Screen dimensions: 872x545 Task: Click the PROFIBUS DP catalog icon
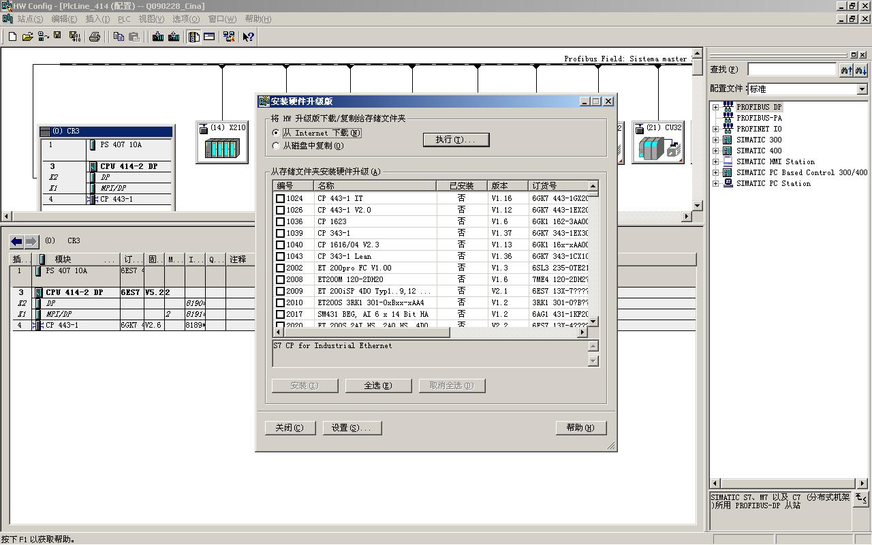click(x=728, y=107)
